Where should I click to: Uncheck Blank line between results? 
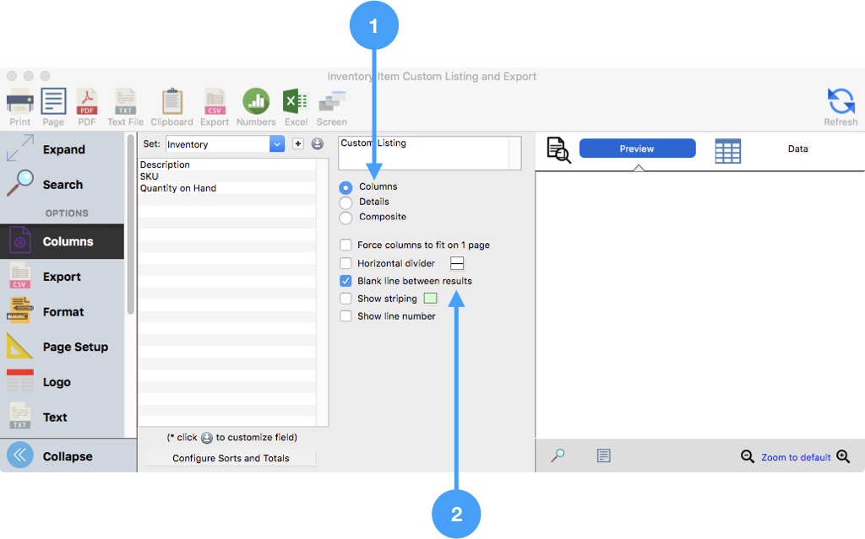click(345, 281)
